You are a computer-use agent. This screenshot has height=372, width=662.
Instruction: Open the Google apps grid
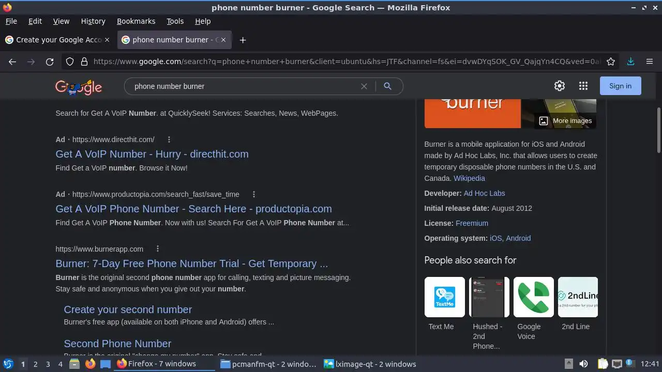click(x=583, y=86)
